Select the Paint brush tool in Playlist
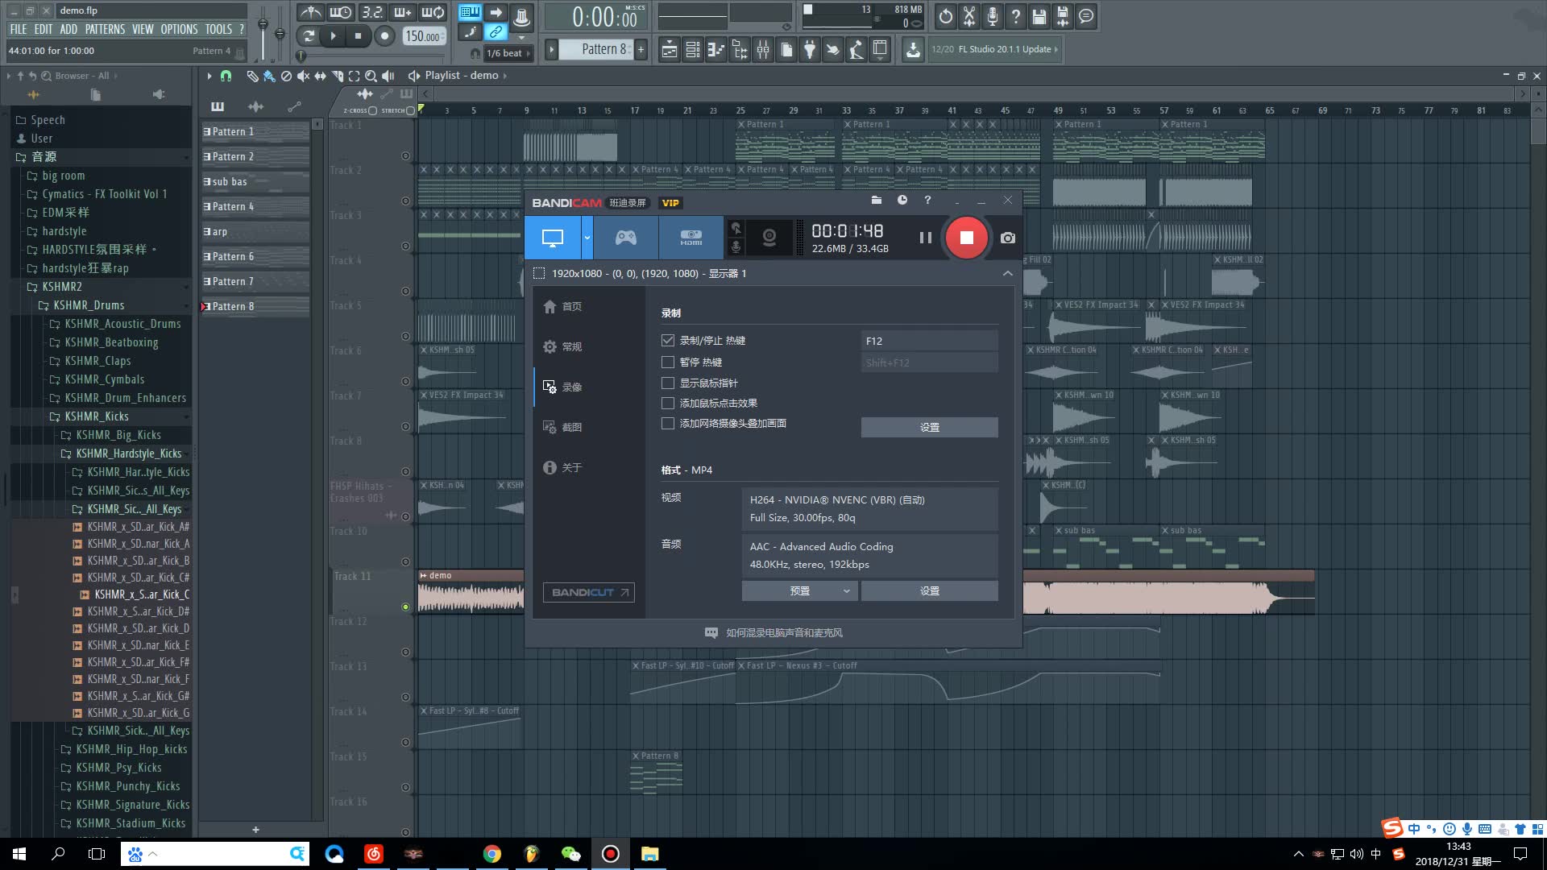 click(269, 76)
